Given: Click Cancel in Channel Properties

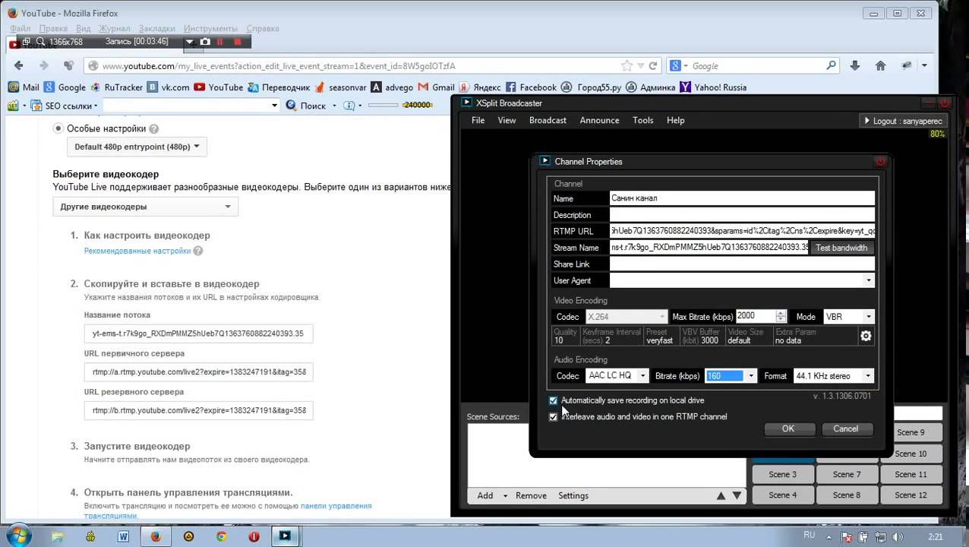Looking at the screenshot, I should (845, 428).
